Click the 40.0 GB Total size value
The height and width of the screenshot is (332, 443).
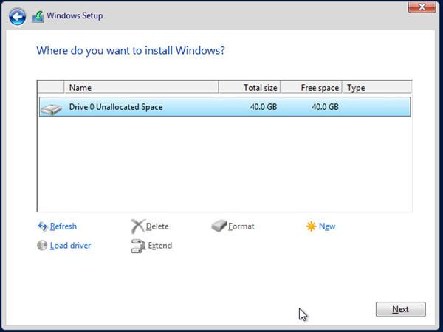(264, 107)
